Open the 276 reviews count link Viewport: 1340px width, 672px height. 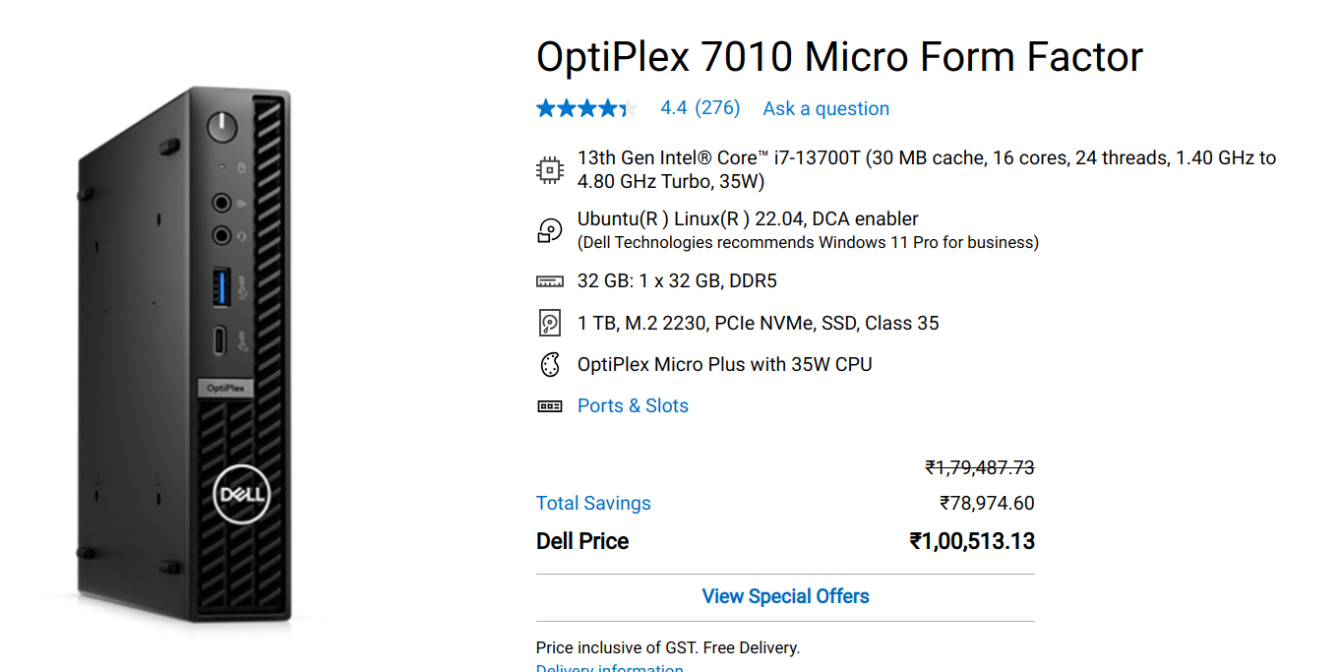coord(717,108)
